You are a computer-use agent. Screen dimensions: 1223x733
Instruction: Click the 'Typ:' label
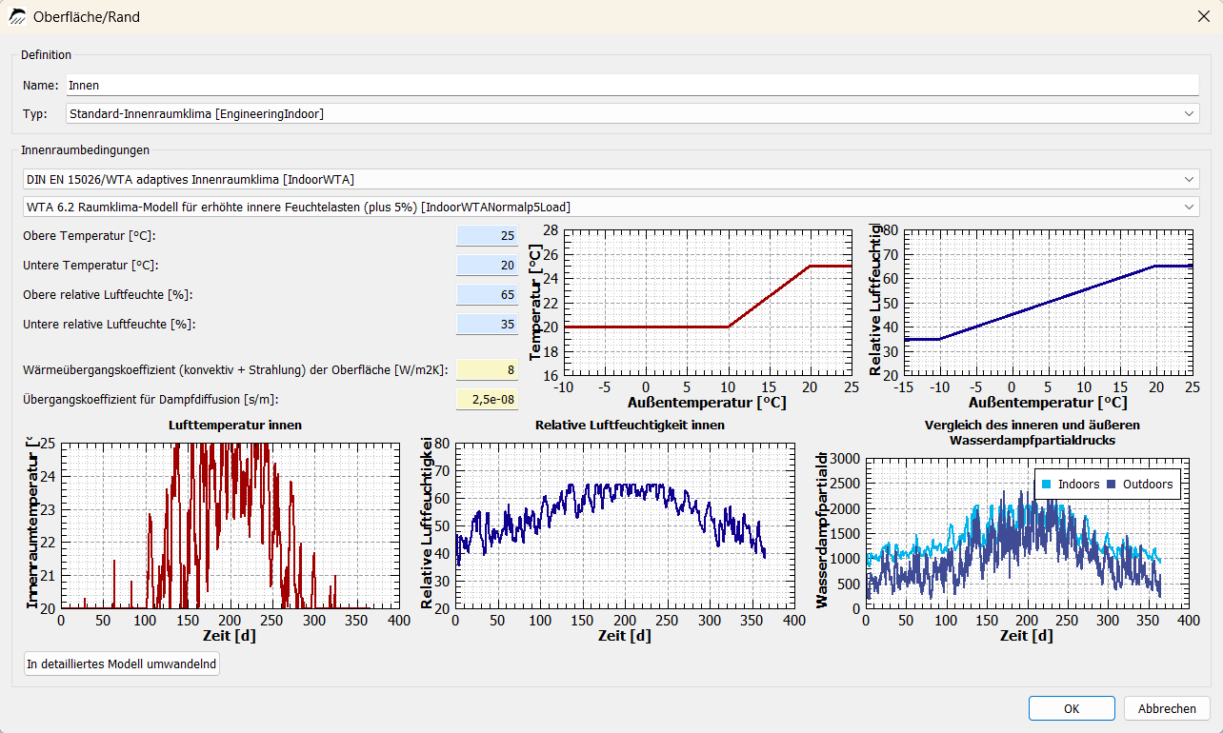tap(35, 114)
